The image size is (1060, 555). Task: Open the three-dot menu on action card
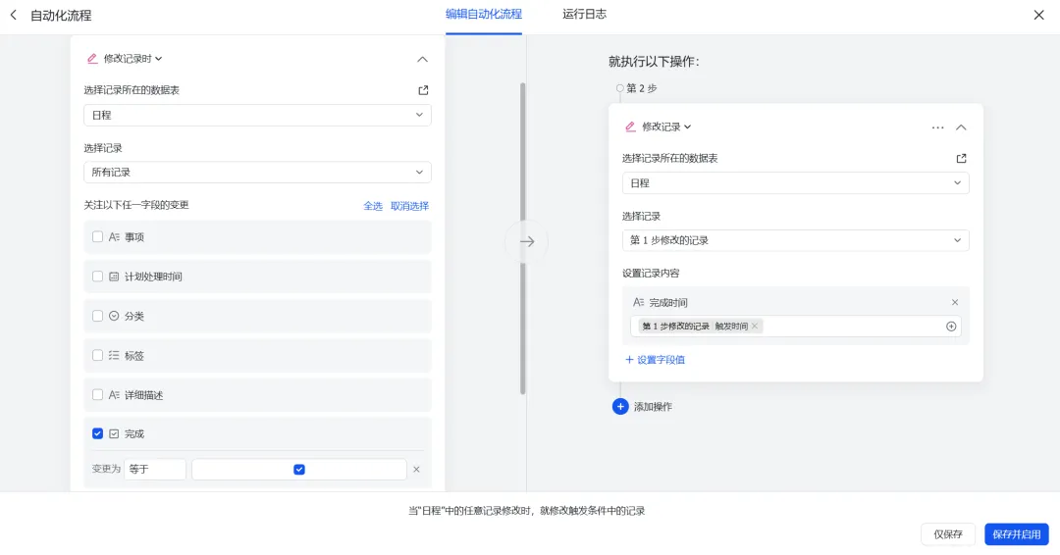coord(937,126)
